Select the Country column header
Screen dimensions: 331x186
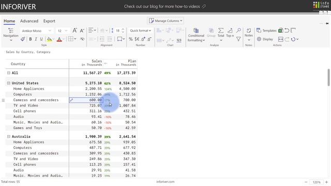coord(18,64)
